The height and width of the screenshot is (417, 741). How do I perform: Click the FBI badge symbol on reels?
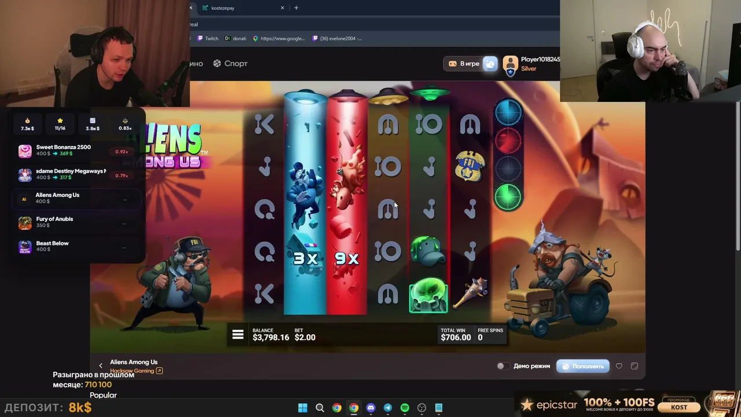[470, 166]
